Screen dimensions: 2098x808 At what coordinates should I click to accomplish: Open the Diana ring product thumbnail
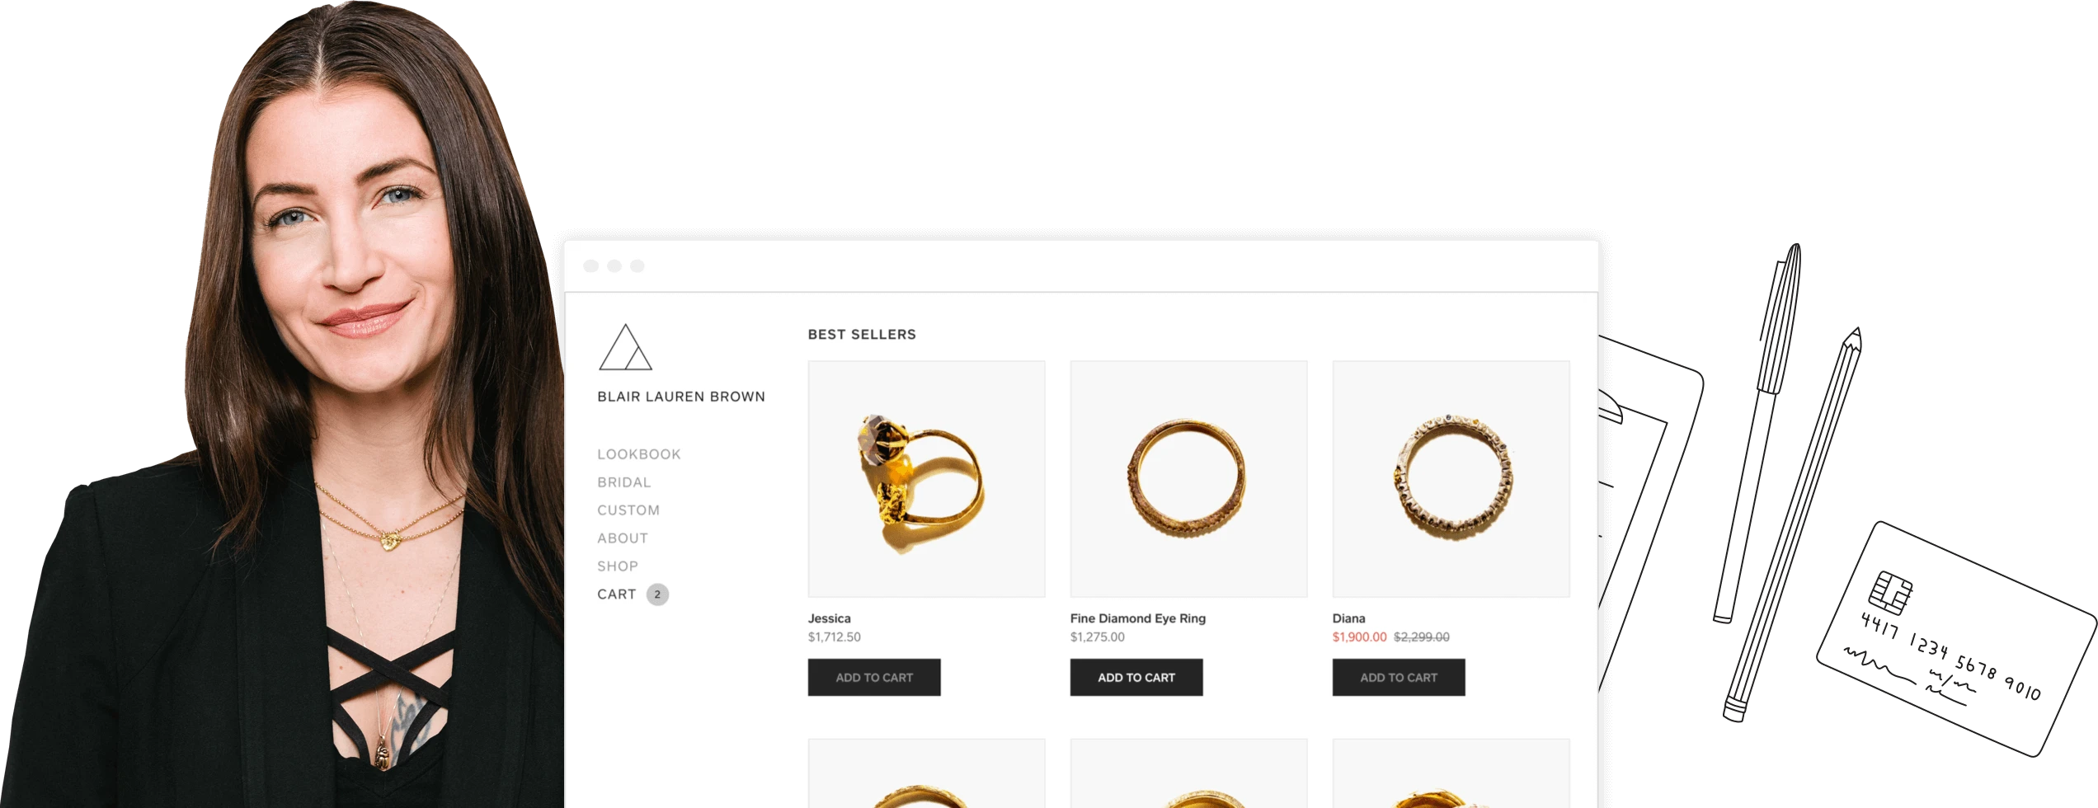click(x=1451, y=479)
